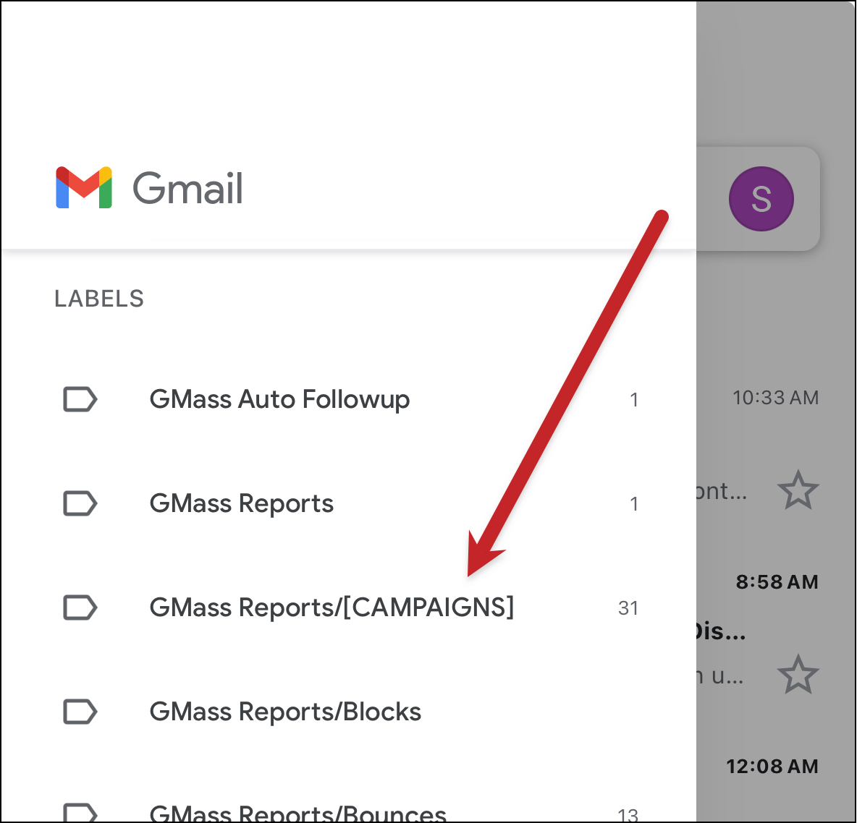
Task: Click the Gmail wordmark text
Action: (x=187, y=189)
